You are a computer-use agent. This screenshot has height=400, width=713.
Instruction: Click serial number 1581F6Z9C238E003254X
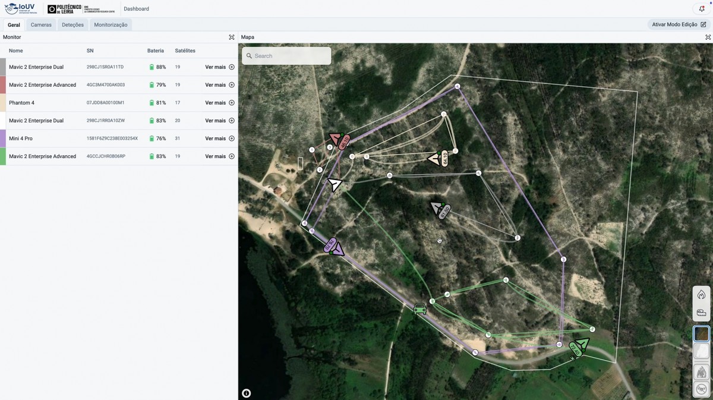click(112, 138)
